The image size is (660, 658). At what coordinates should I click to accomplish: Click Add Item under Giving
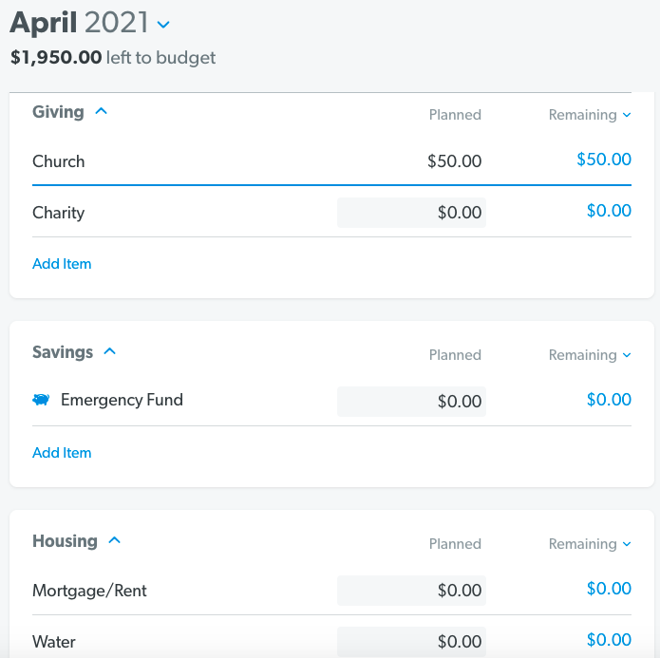coord(62,264)
